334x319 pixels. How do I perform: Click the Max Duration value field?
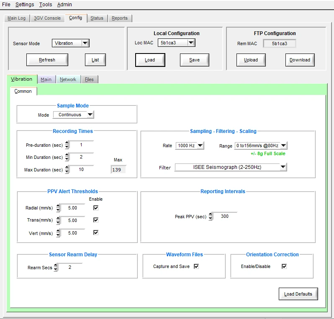tap(81, 170)
